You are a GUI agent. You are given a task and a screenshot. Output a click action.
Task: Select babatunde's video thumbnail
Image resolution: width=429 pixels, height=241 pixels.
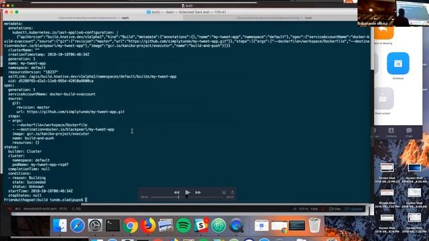tap(376, 13)
